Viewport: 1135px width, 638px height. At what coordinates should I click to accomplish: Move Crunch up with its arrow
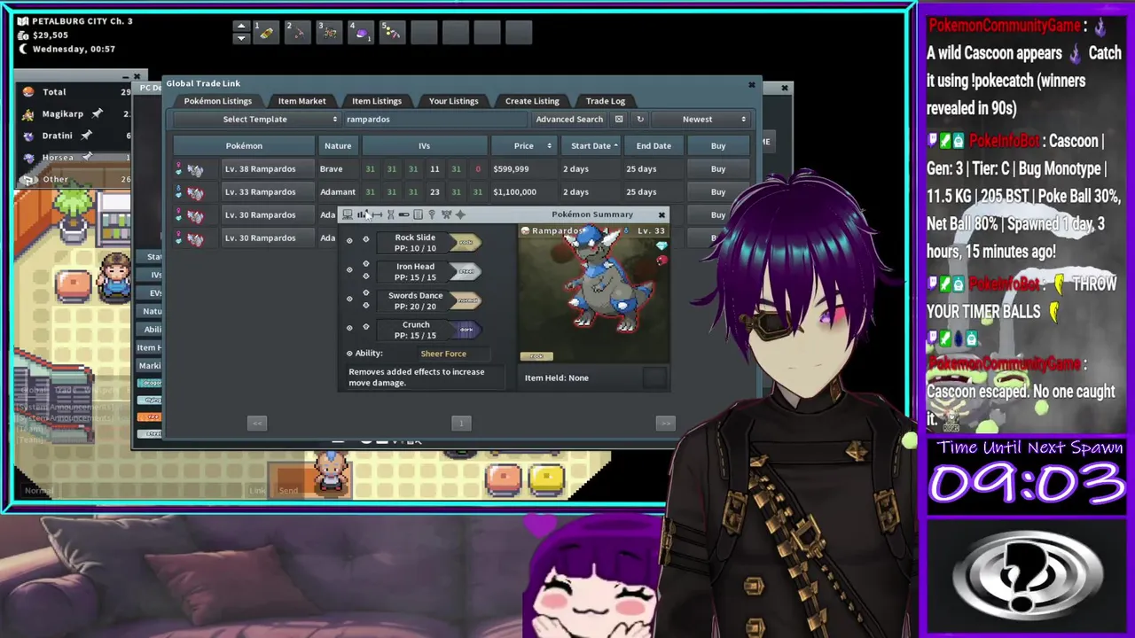pos(366,326)
